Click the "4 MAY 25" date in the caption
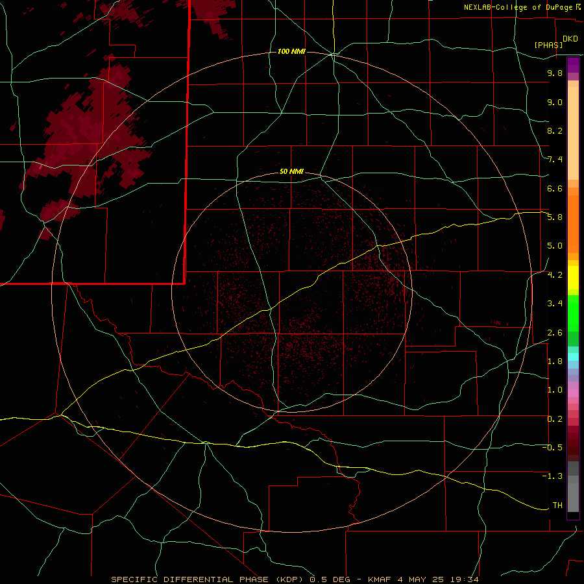This screenshot has height=584, width=584. 419,579
